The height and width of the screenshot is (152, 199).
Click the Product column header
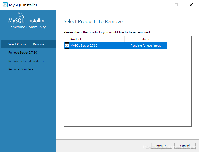pos(96,39)
